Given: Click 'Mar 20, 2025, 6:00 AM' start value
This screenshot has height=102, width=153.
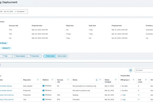Looking at the screenshot, I should coord(40,30).
